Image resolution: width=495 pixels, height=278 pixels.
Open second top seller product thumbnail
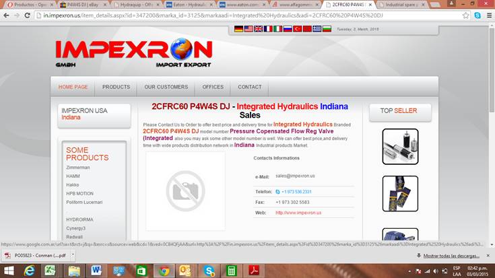click(x=400, y=193)
